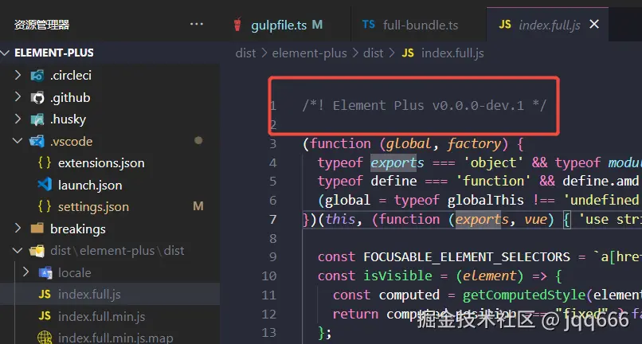
Task: Click the FOCUSABLE_ELEMENT_SELECTORS constant name
Action: (x=467, y=257)
